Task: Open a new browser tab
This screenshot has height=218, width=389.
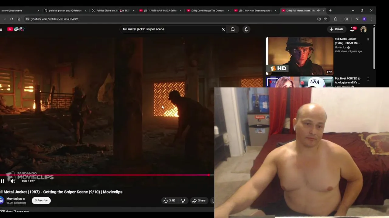Action: point(330,11)
